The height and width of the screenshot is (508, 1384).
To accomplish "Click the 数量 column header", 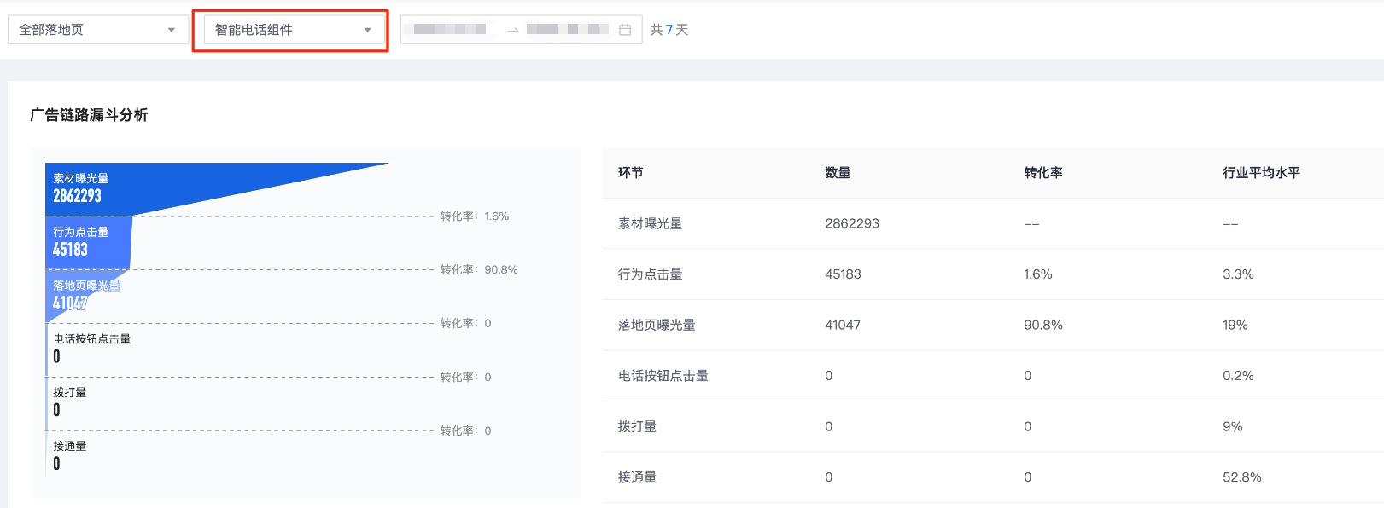I will pyautogui.click(x=838, y=173).
